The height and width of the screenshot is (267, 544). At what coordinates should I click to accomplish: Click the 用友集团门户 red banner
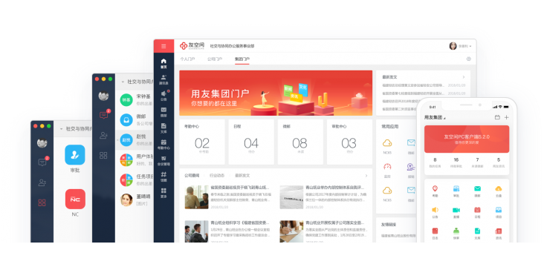(x=276, y=93)
